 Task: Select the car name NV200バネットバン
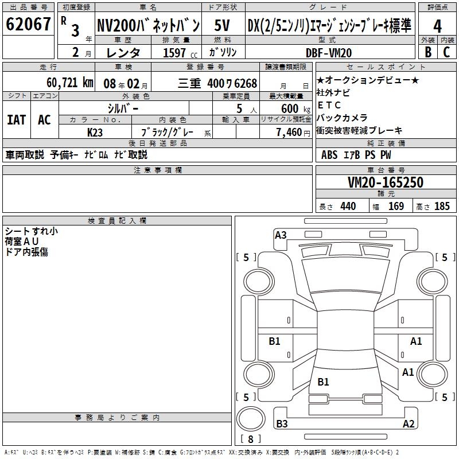[149, 25]
